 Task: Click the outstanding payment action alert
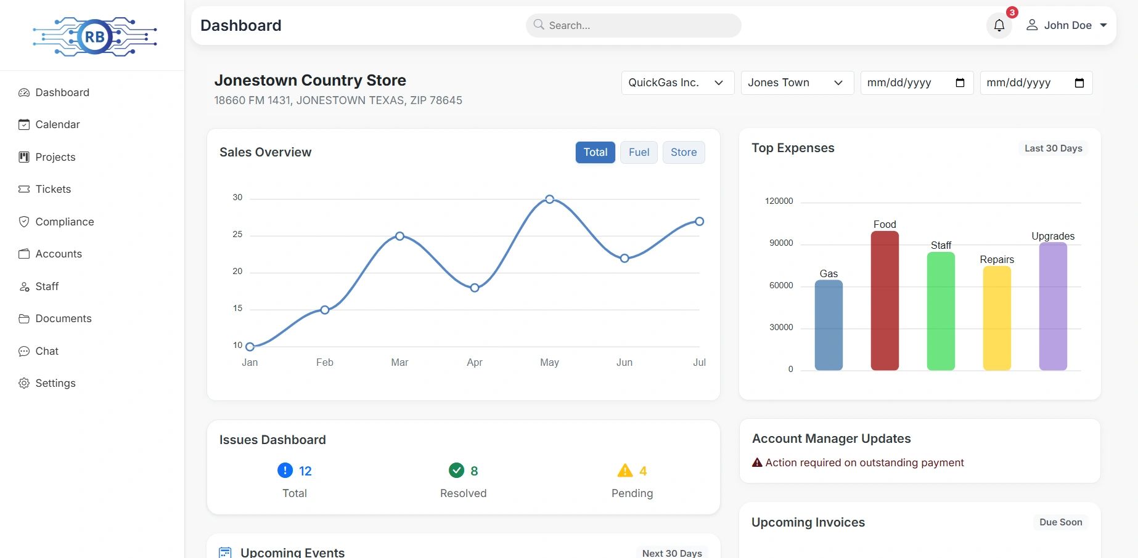tap(864, 463)
